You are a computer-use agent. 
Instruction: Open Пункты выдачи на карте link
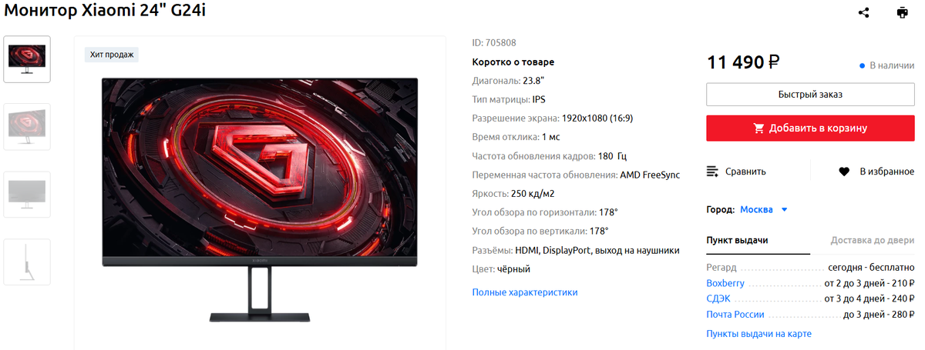point(758,334)
